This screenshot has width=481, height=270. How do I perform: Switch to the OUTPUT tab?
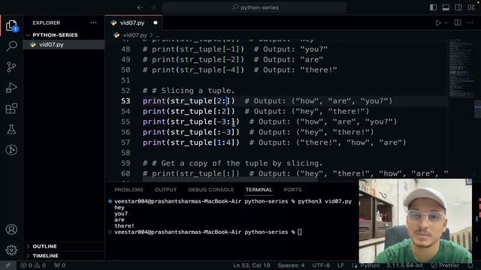click(x=165, y=190)
